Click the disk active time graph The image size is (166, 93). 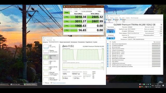[x=83, y=55]
